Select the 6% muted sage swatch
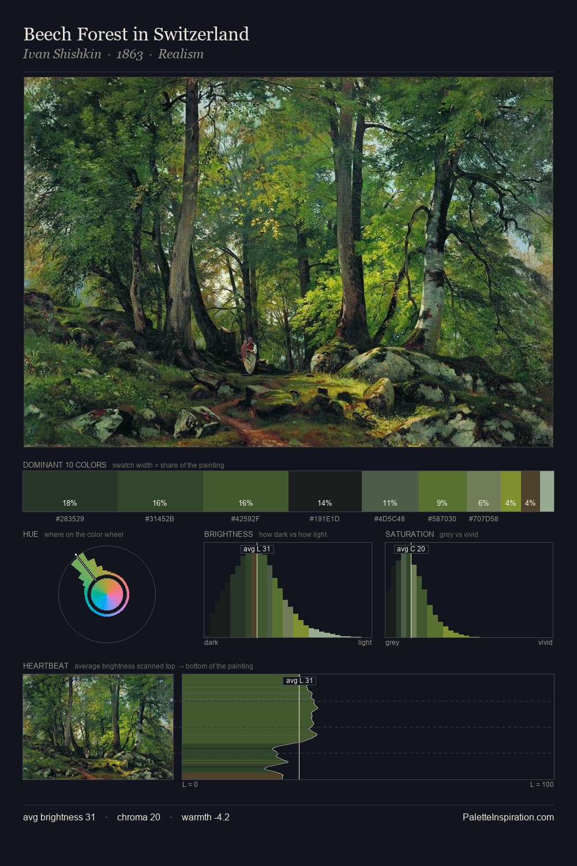This screenshot has width=577, height=866. (484, 491)
